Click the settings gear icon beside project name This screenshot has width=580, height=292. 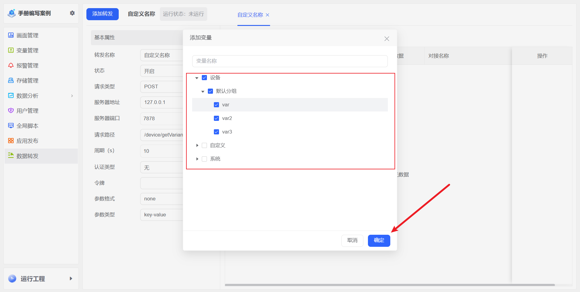coord(72,13)
